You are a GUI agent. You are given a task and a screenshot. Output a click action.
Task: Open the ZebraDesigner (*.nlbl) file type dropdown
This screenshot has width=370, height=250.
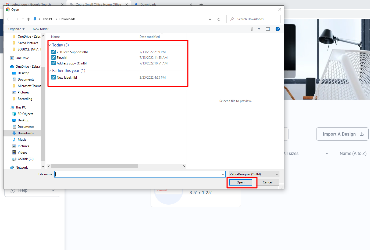(253, 174)
